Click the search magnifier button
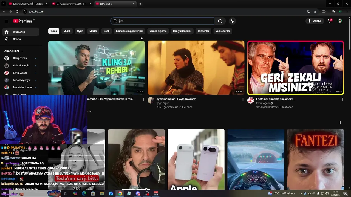The height and width of the screenshot is (197, 351). click(220, 21)
